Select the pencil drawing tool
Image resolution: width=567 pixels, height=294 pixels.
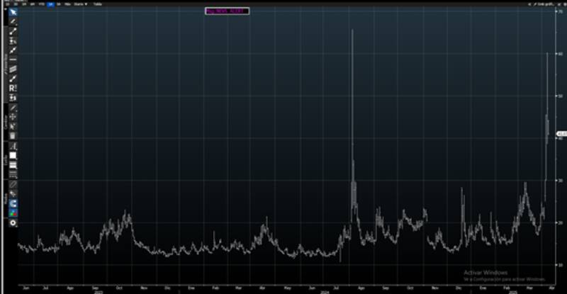point(13,21)
